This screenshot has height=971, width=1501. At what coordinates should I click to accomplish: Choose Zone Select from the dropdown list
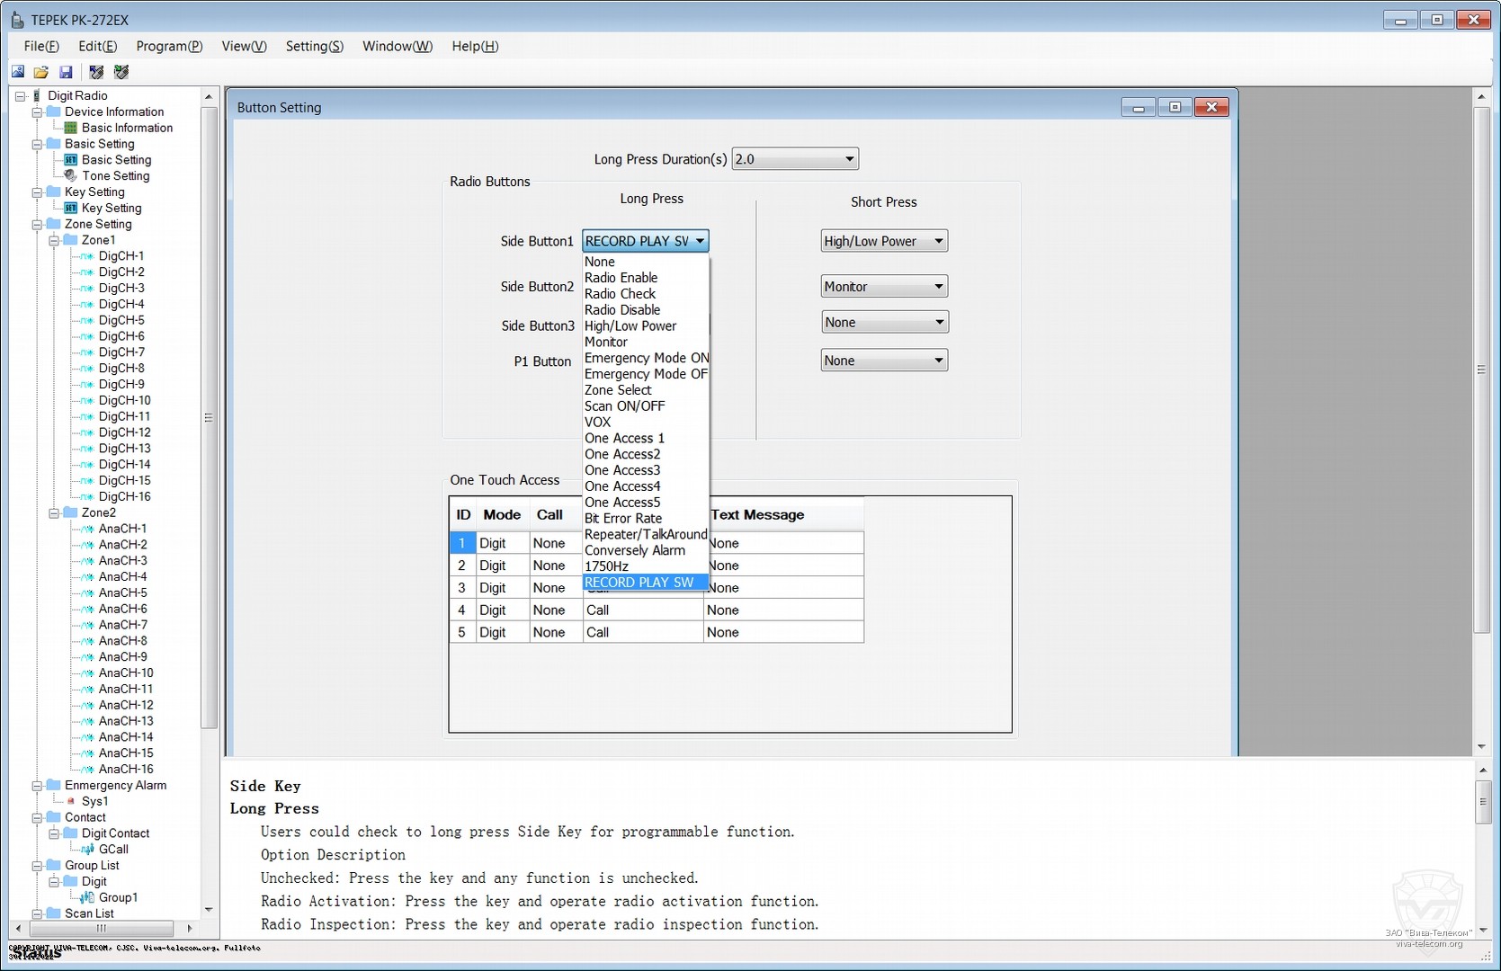[618, 390]
